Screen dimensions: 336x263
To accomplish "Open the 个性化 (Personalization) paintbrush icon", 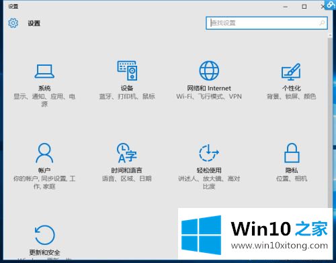I will click(x=291, y=72).
